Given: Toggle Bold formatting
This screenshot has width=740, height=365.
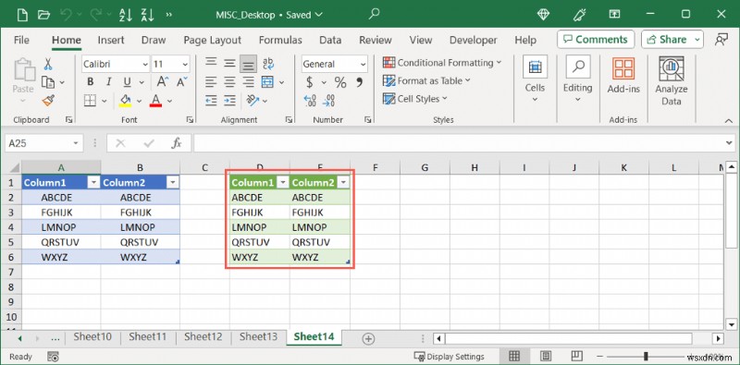Looking at the screenshot, I should click(91, 82).
